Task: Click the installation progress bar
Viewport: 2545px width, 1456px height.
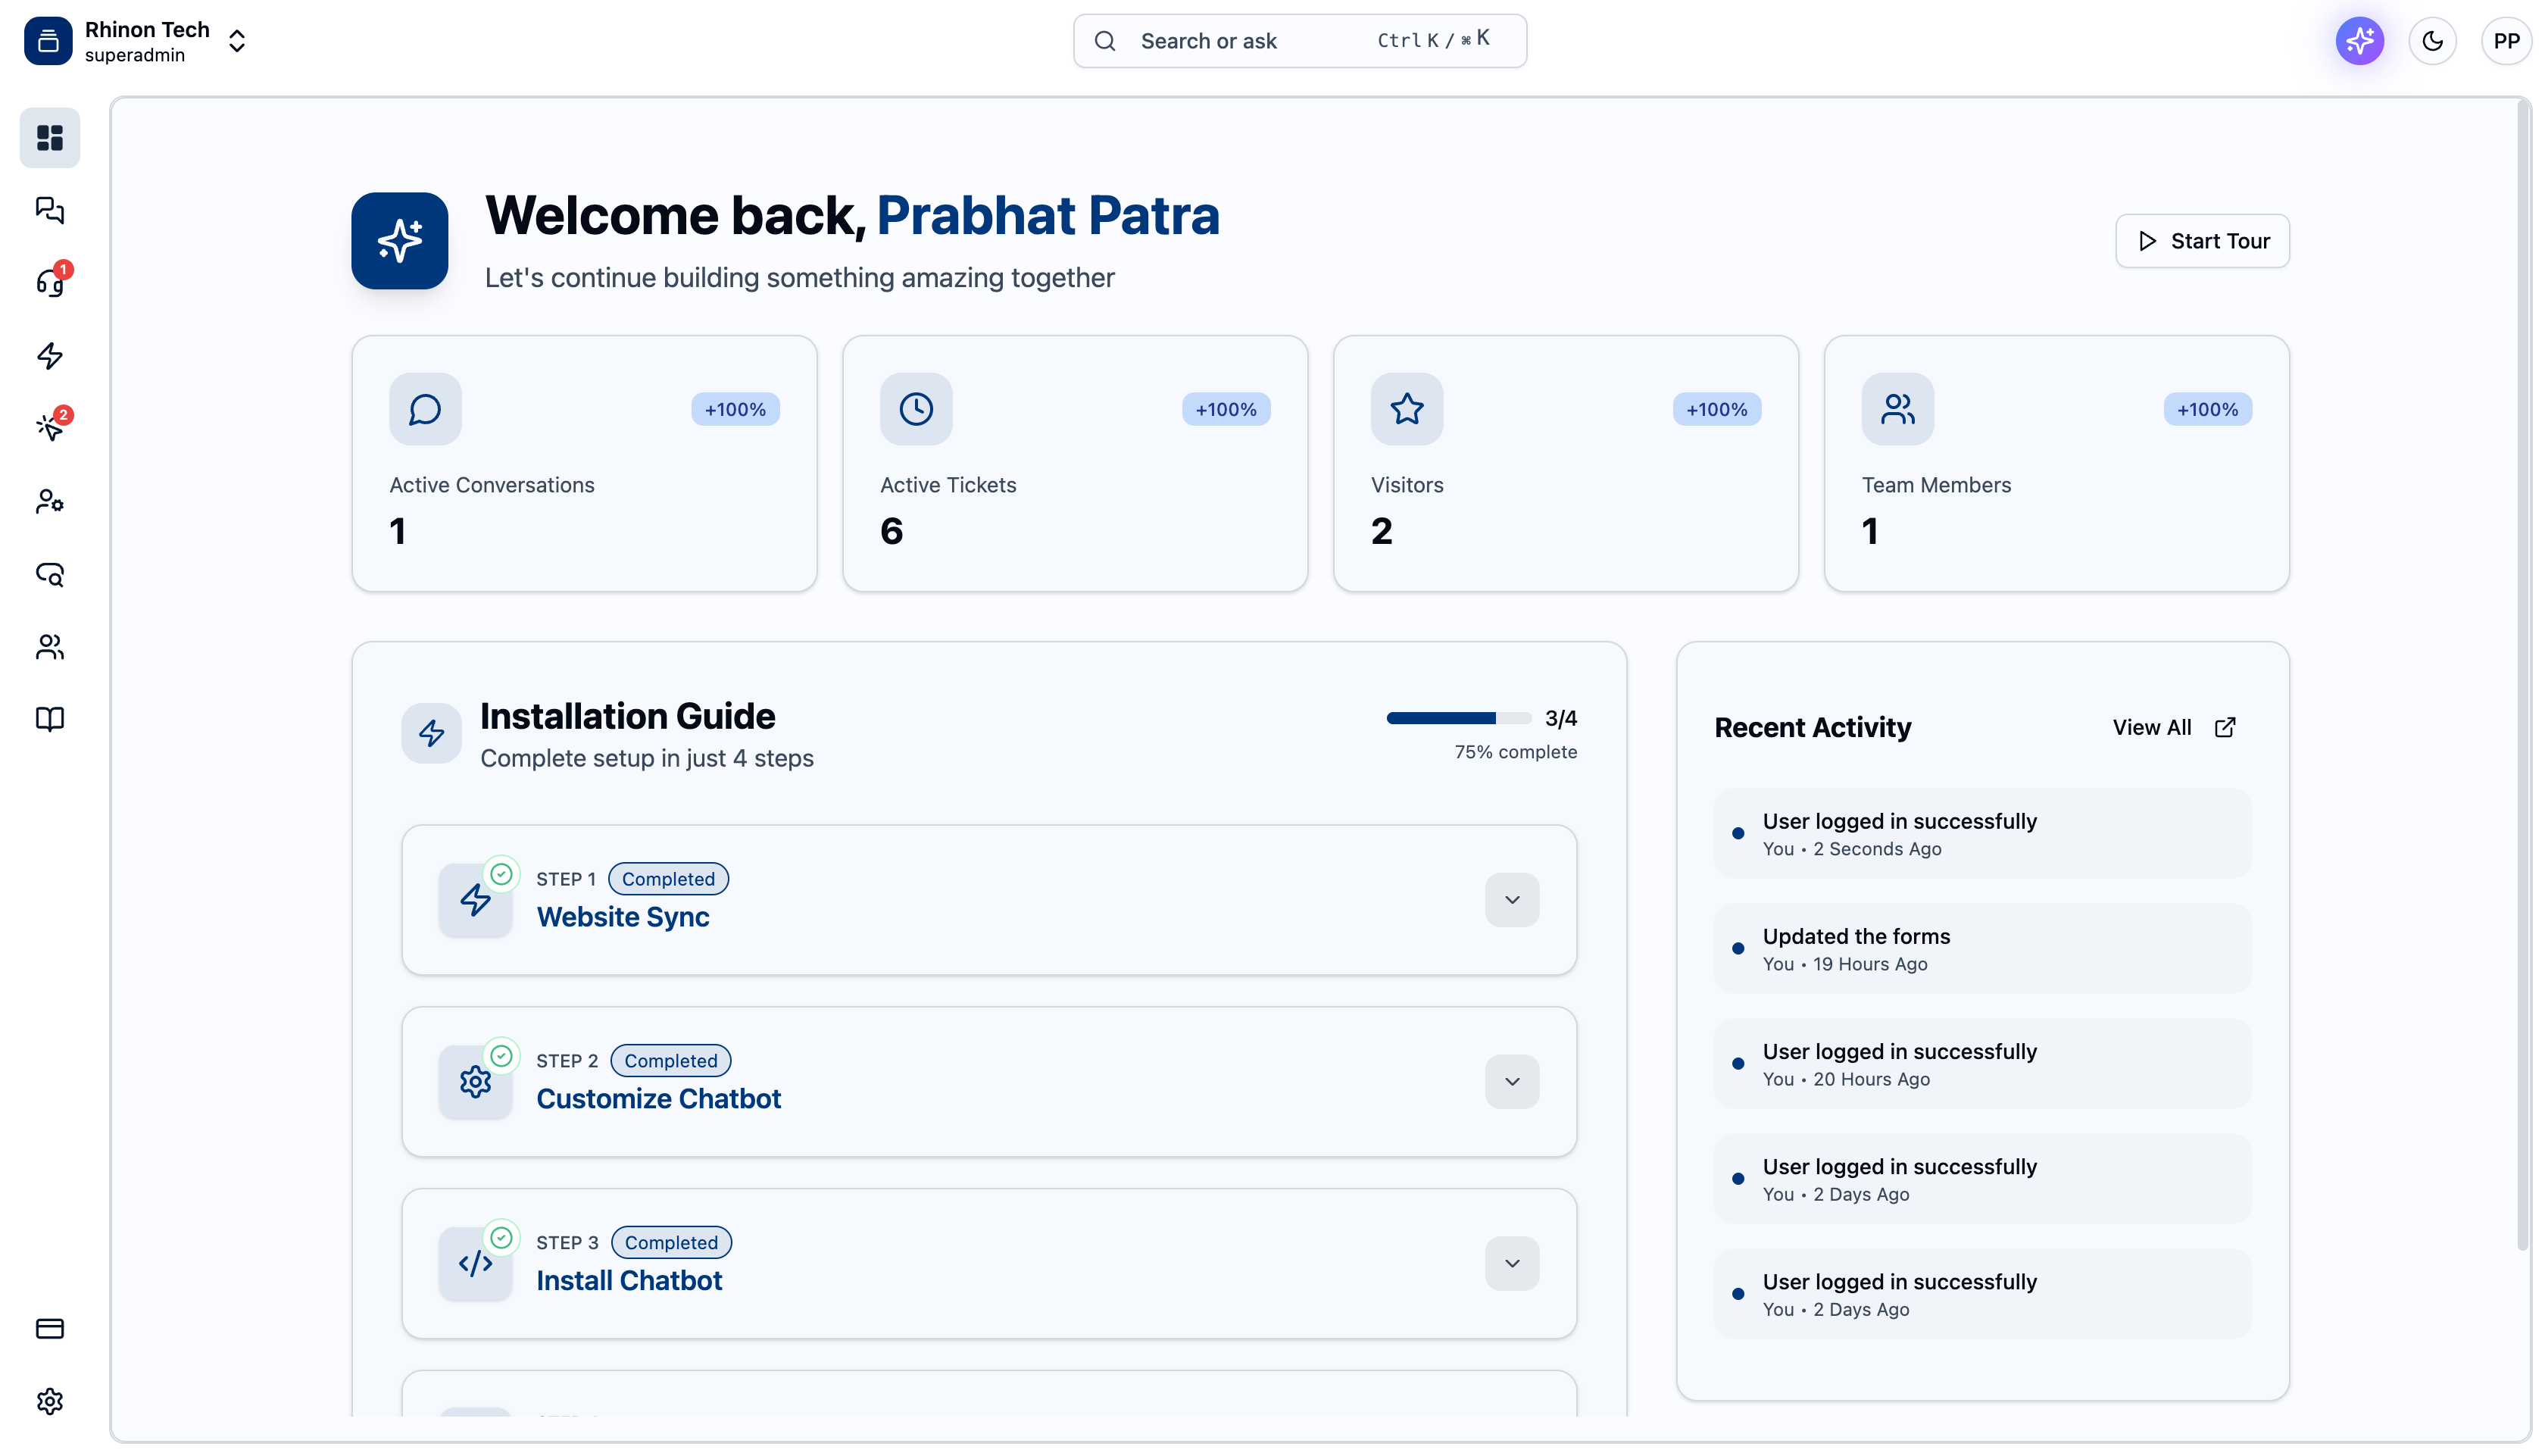Action: 1457,718
